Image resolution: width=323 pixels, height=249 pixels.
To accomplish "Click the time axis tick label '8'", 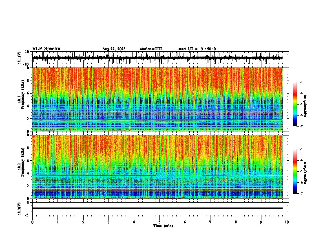I will pos(236,222).
